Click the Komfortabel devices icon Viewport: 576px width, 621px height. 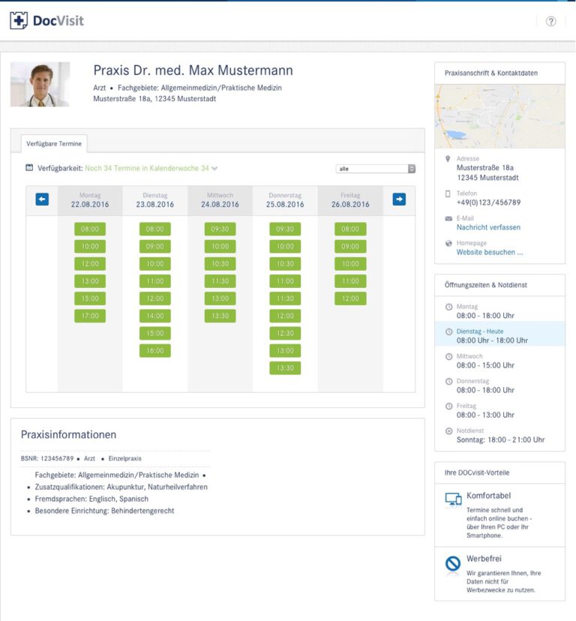tap(453, 499)
